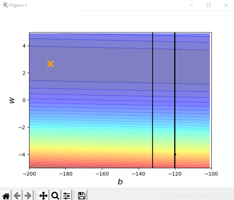
Task: Click y-axis tick label 4
Action: click(24, 46)
